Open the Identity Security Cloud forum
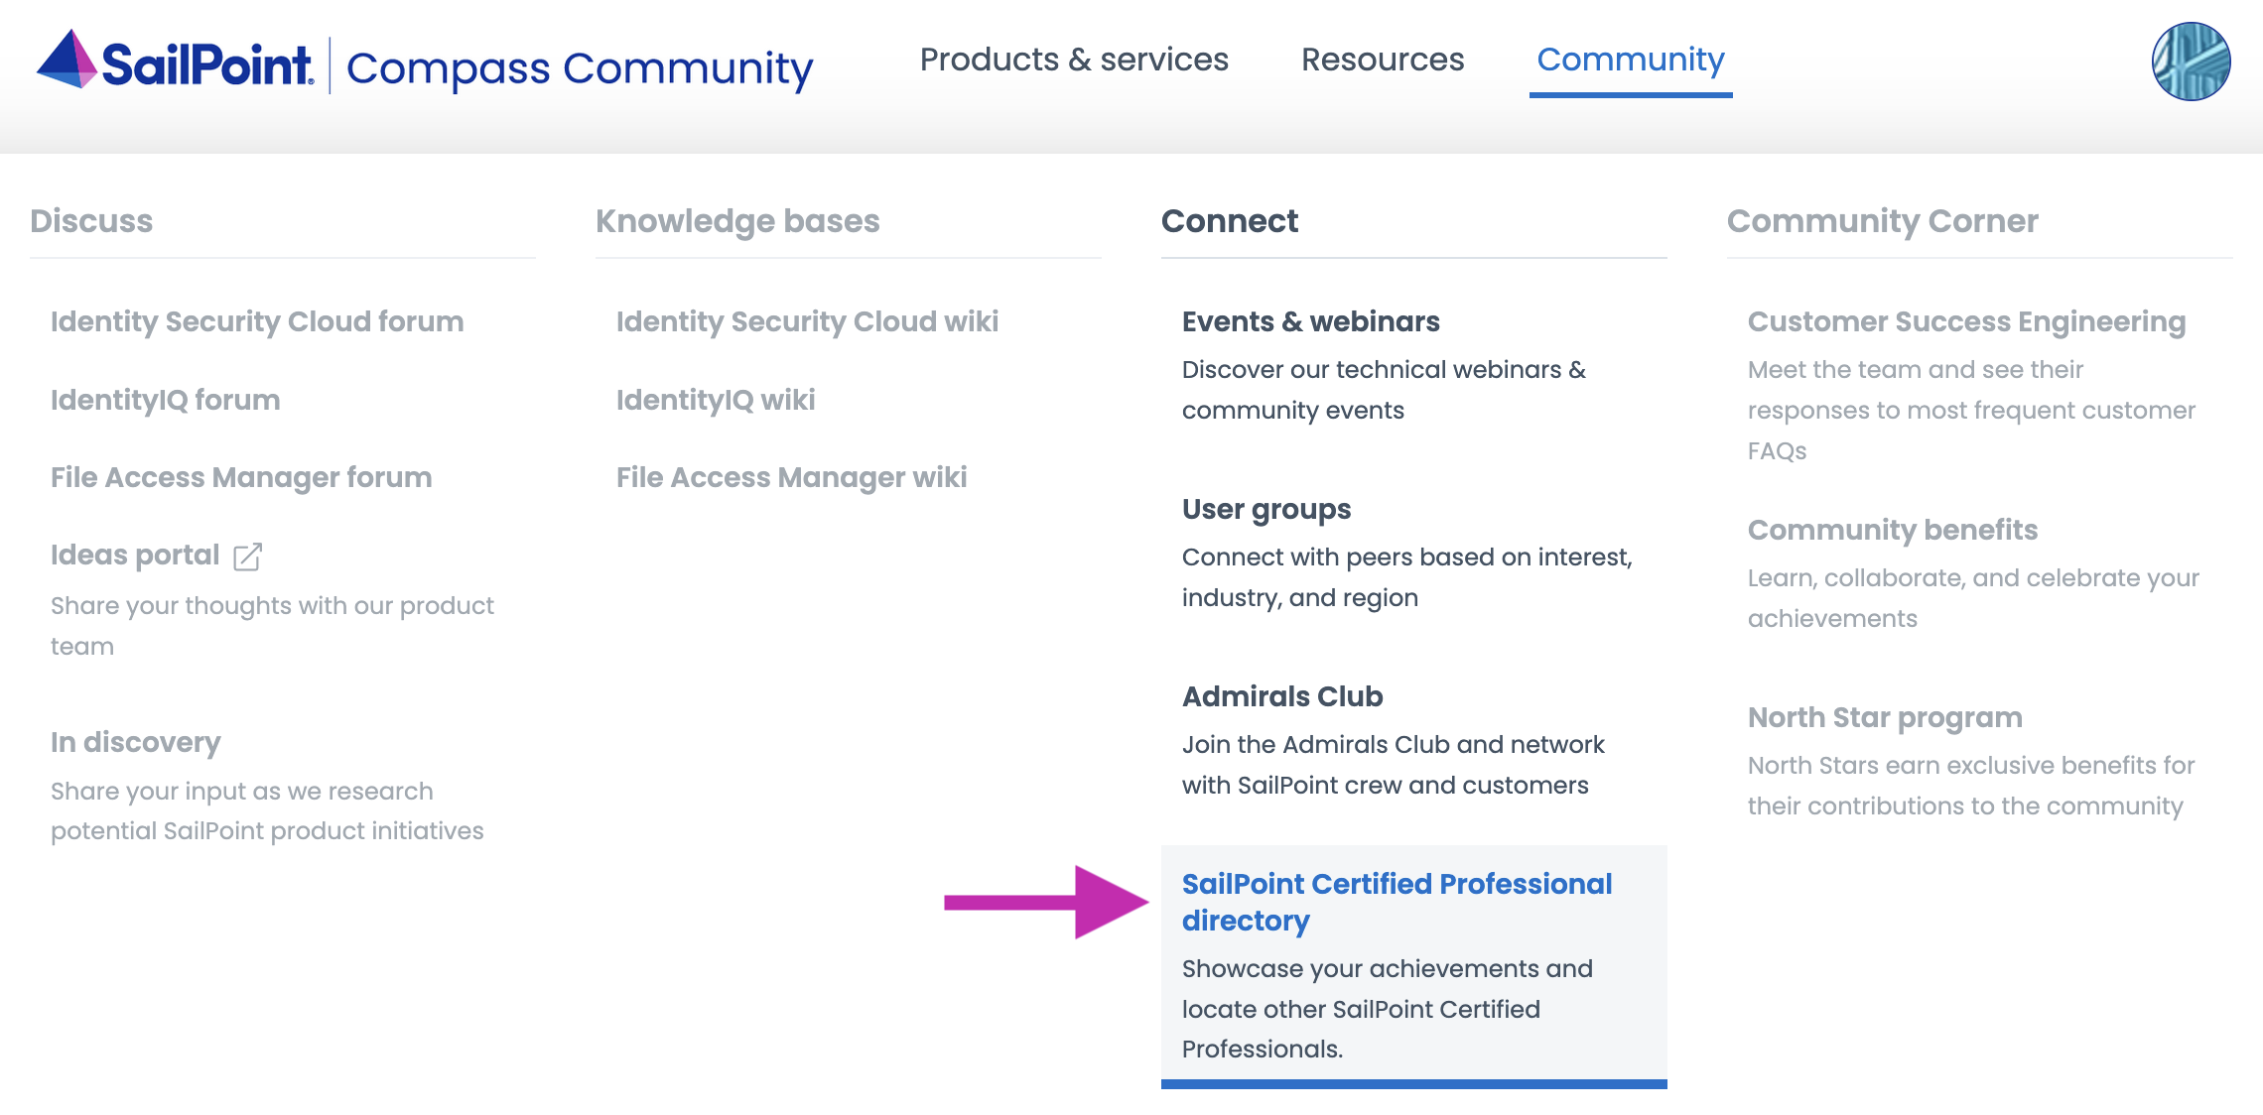 click(x=256, y=321)
